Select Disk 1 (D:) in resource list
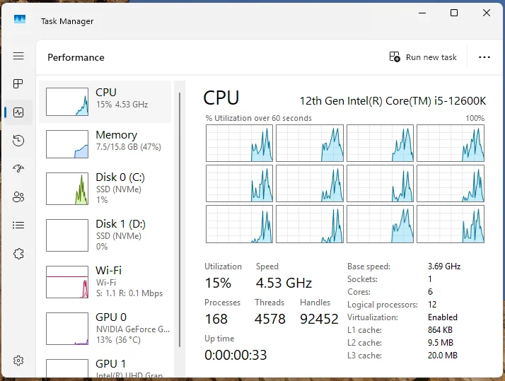Screen dimensions: 505x381 (105, 235)
